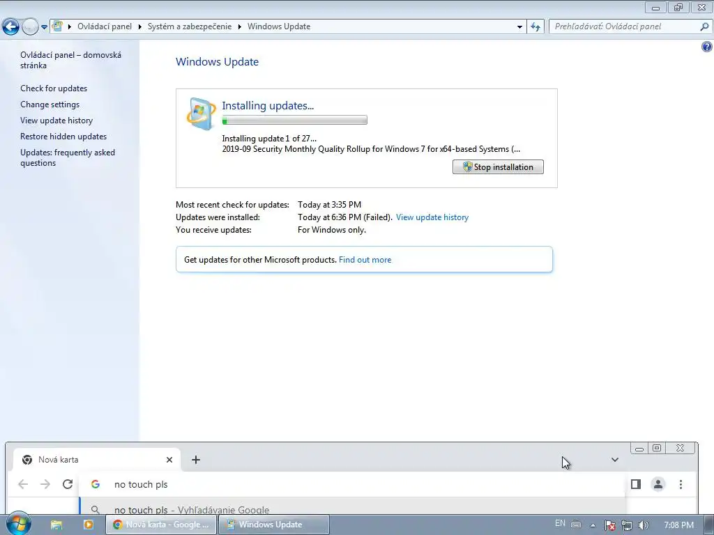Open the Windows Start menu orb
This screenshot has width=714, height=535.
click(x=18, y=524)
